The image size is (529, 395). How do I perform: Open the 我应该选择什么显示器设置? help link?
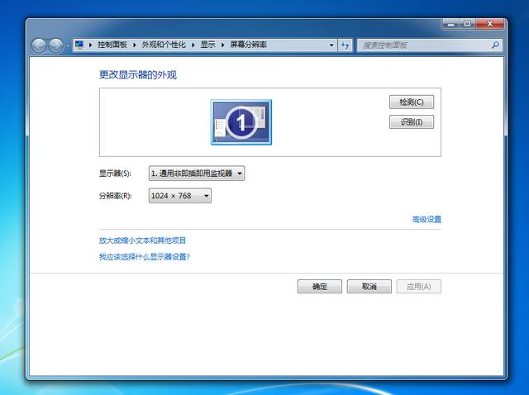tap(144, 257)
